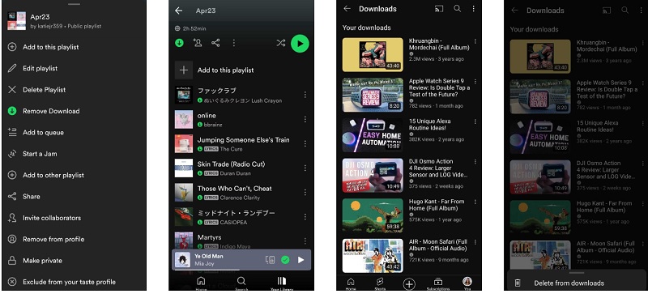Open options for AIR Moon Safari video
Image resolution: width=648 pixels, height=298 pixels.
pyautogui.click(x=475, y=242)
